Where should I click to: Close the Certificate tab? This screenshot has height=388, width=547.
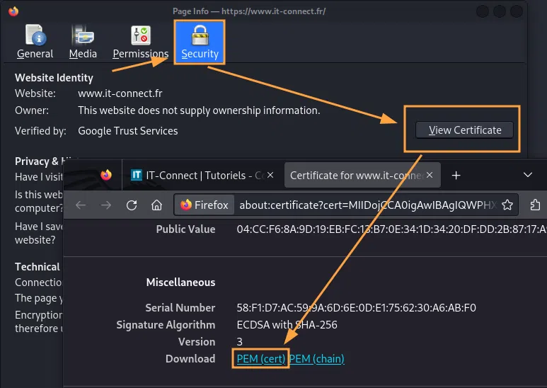430,175
